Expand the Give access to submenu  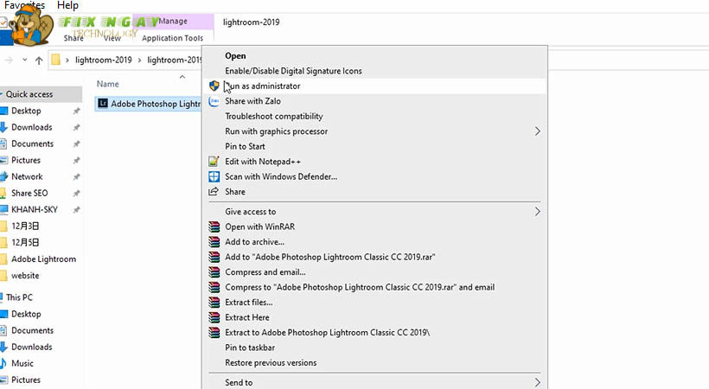[537, 212]
